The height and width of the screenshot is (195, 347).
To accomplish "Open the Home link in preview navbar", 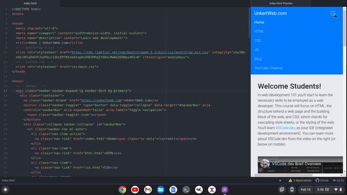I will tap(259, 22).
